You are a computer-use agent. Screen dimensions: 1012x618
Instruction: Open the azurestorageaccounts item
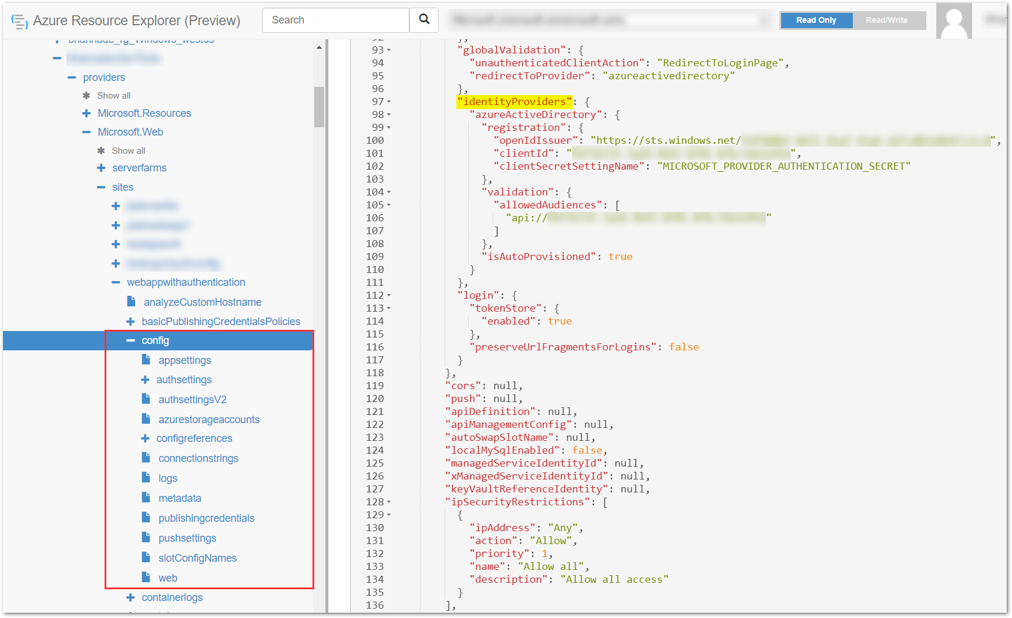[209, 420]
